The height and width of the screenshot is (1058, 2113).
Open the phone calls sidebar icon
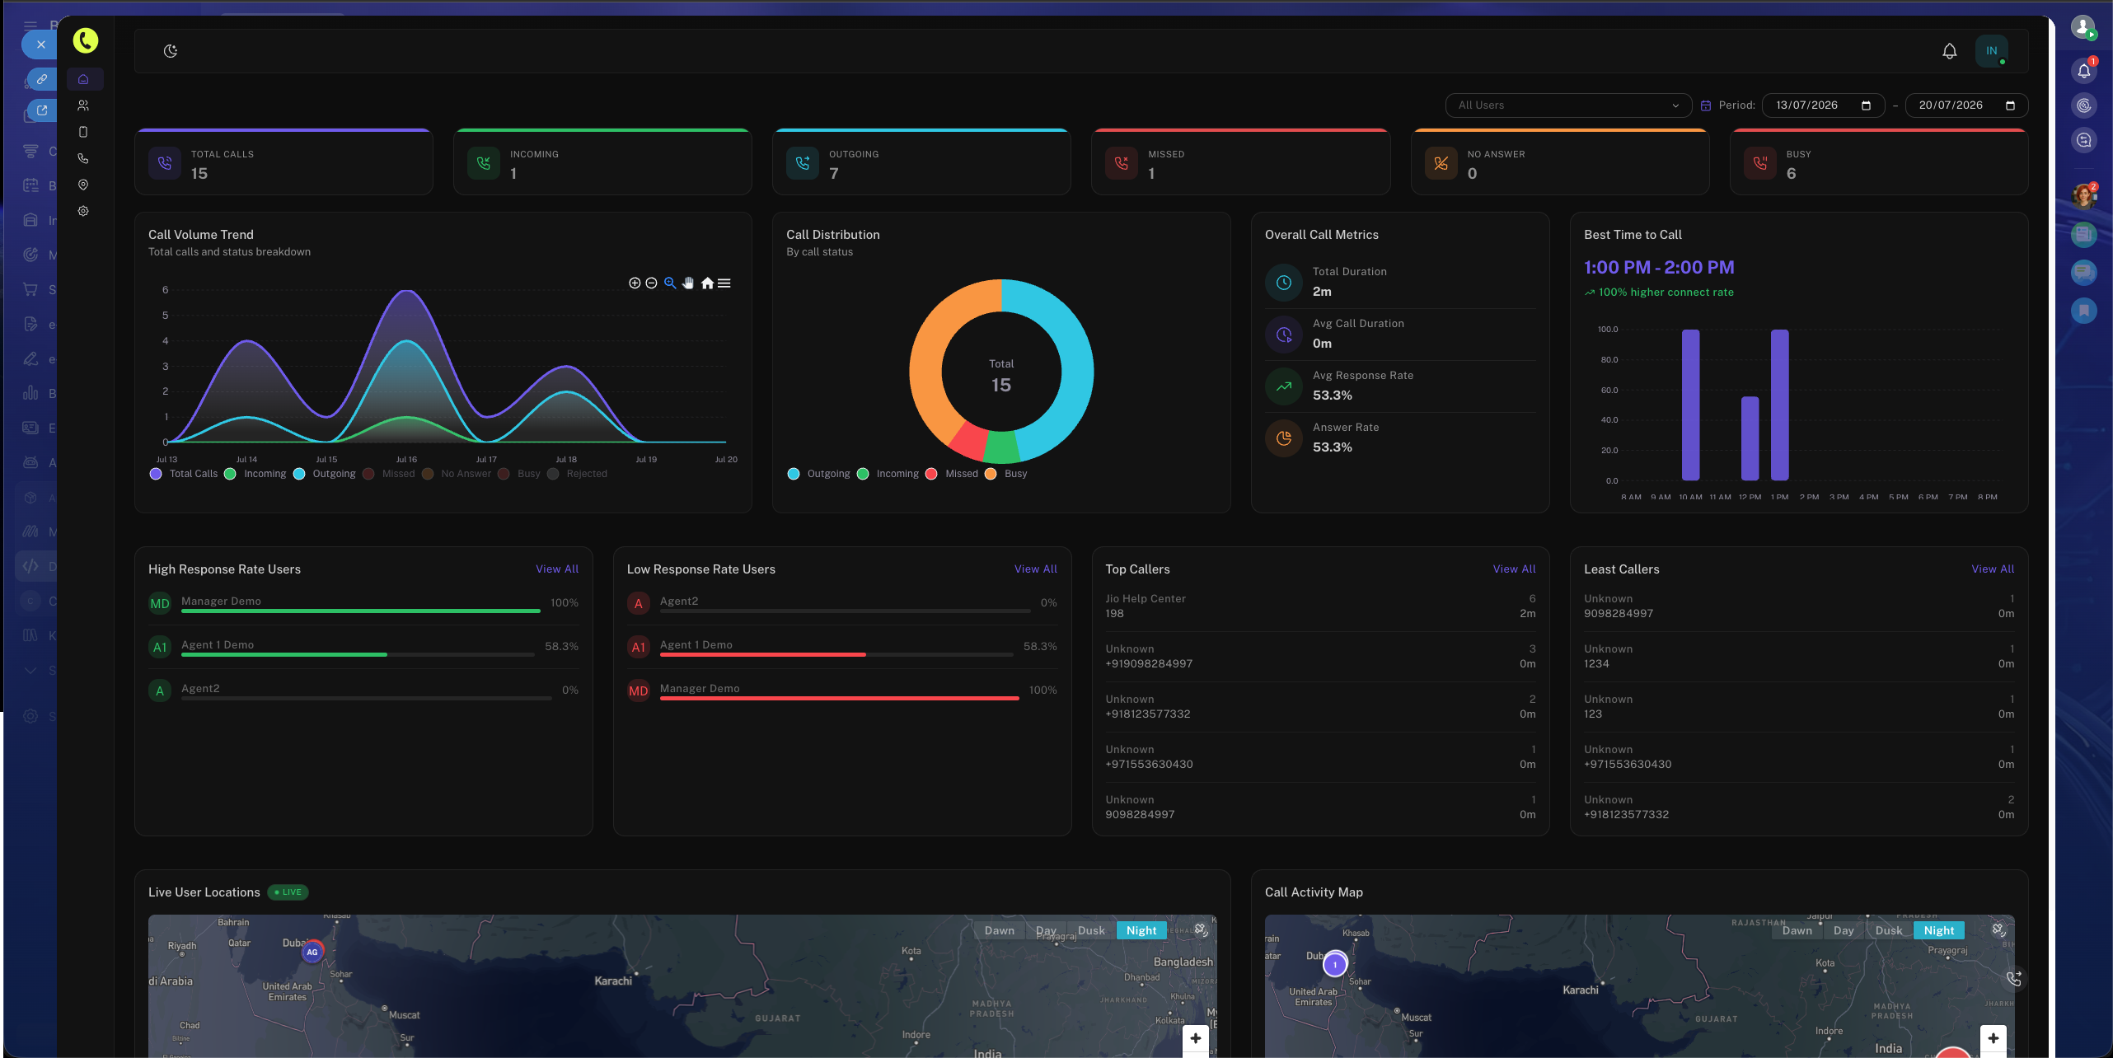coord(83,158)
